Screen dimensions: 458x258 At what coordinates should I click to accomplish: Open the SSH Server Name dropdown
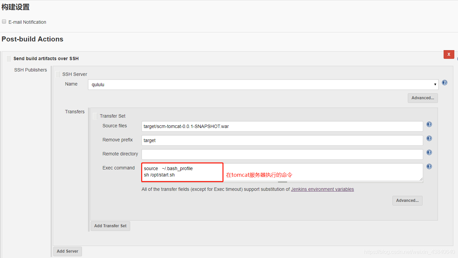pos(263,85)
